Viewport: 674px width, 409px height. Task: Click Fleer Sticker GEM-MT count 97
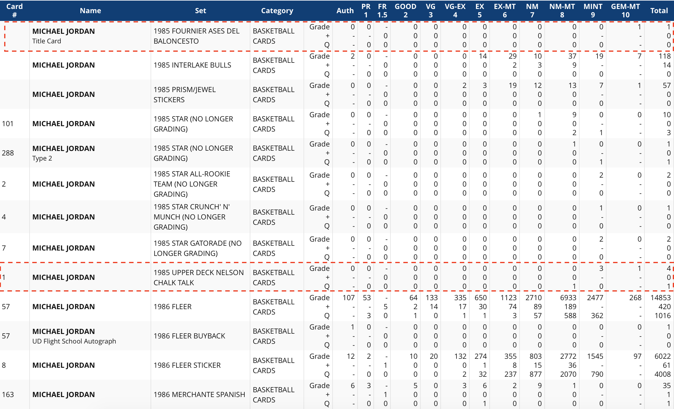[x=637, y=356]
